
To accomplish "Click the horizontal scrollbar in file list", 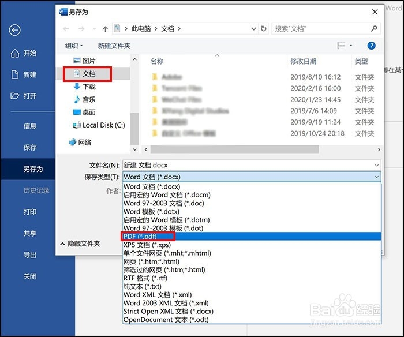I will [234, 149].
